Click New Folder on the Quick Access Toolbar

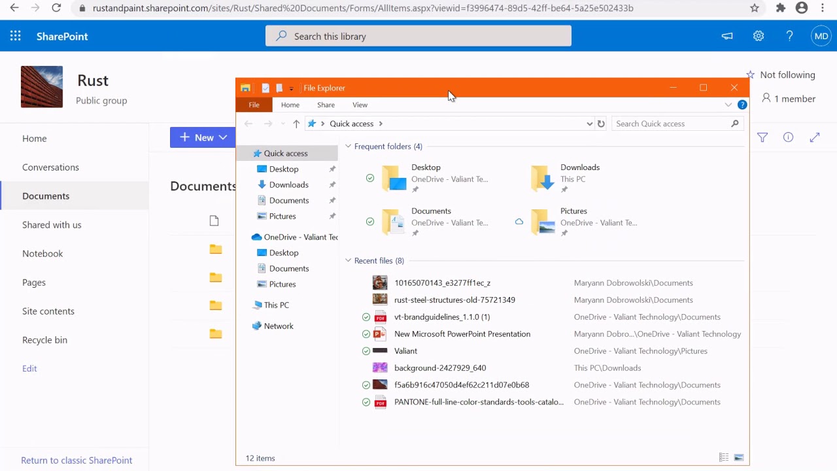(279, 88)
